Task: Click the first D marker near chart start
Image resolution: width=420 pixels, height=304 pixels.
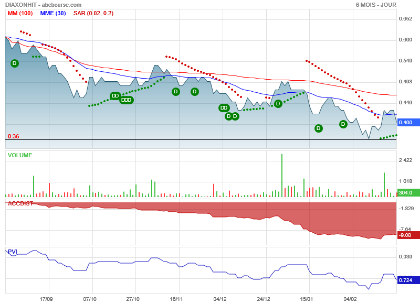Action: coord(15,63)
